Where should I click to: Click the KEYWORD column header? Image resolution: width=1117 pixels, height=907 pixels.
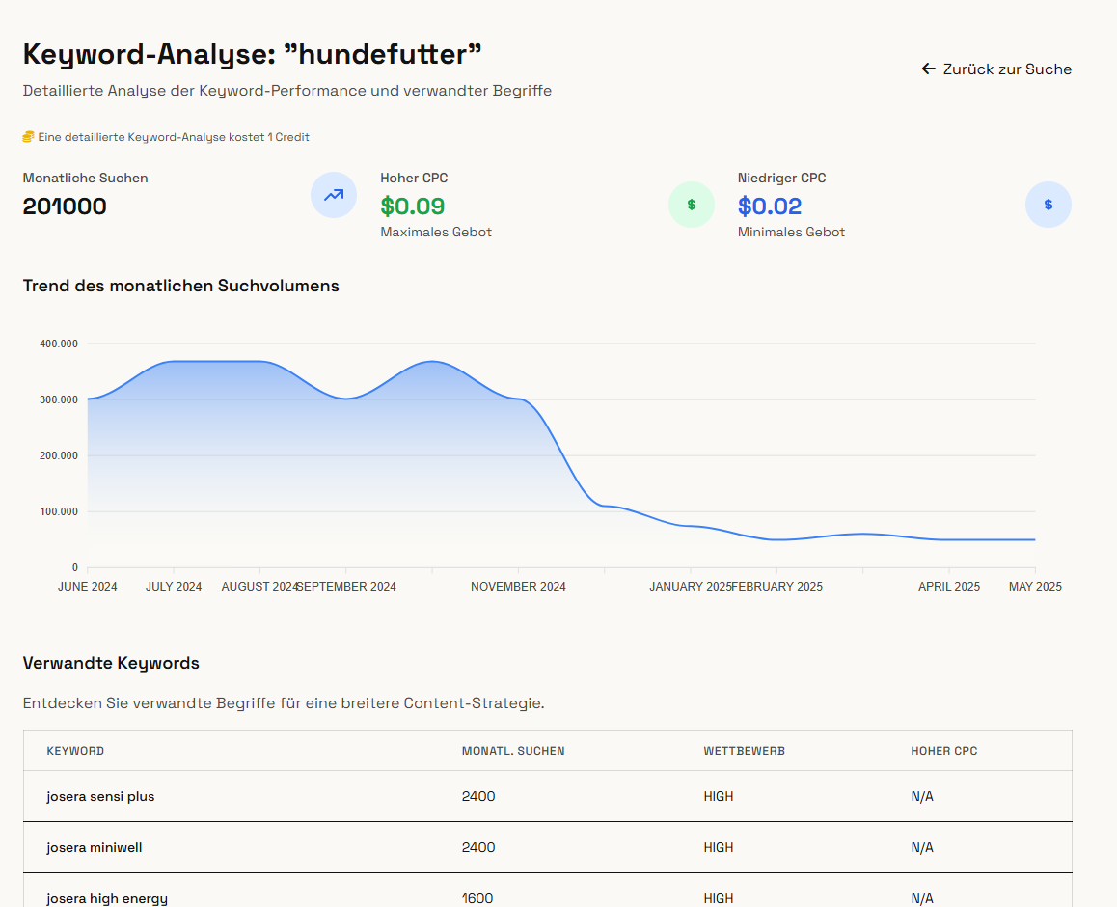[75, 751]
